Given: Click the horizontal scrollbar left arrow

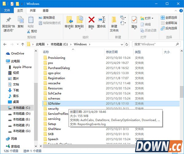Looking at the screenshot, I should coord(41,146).
